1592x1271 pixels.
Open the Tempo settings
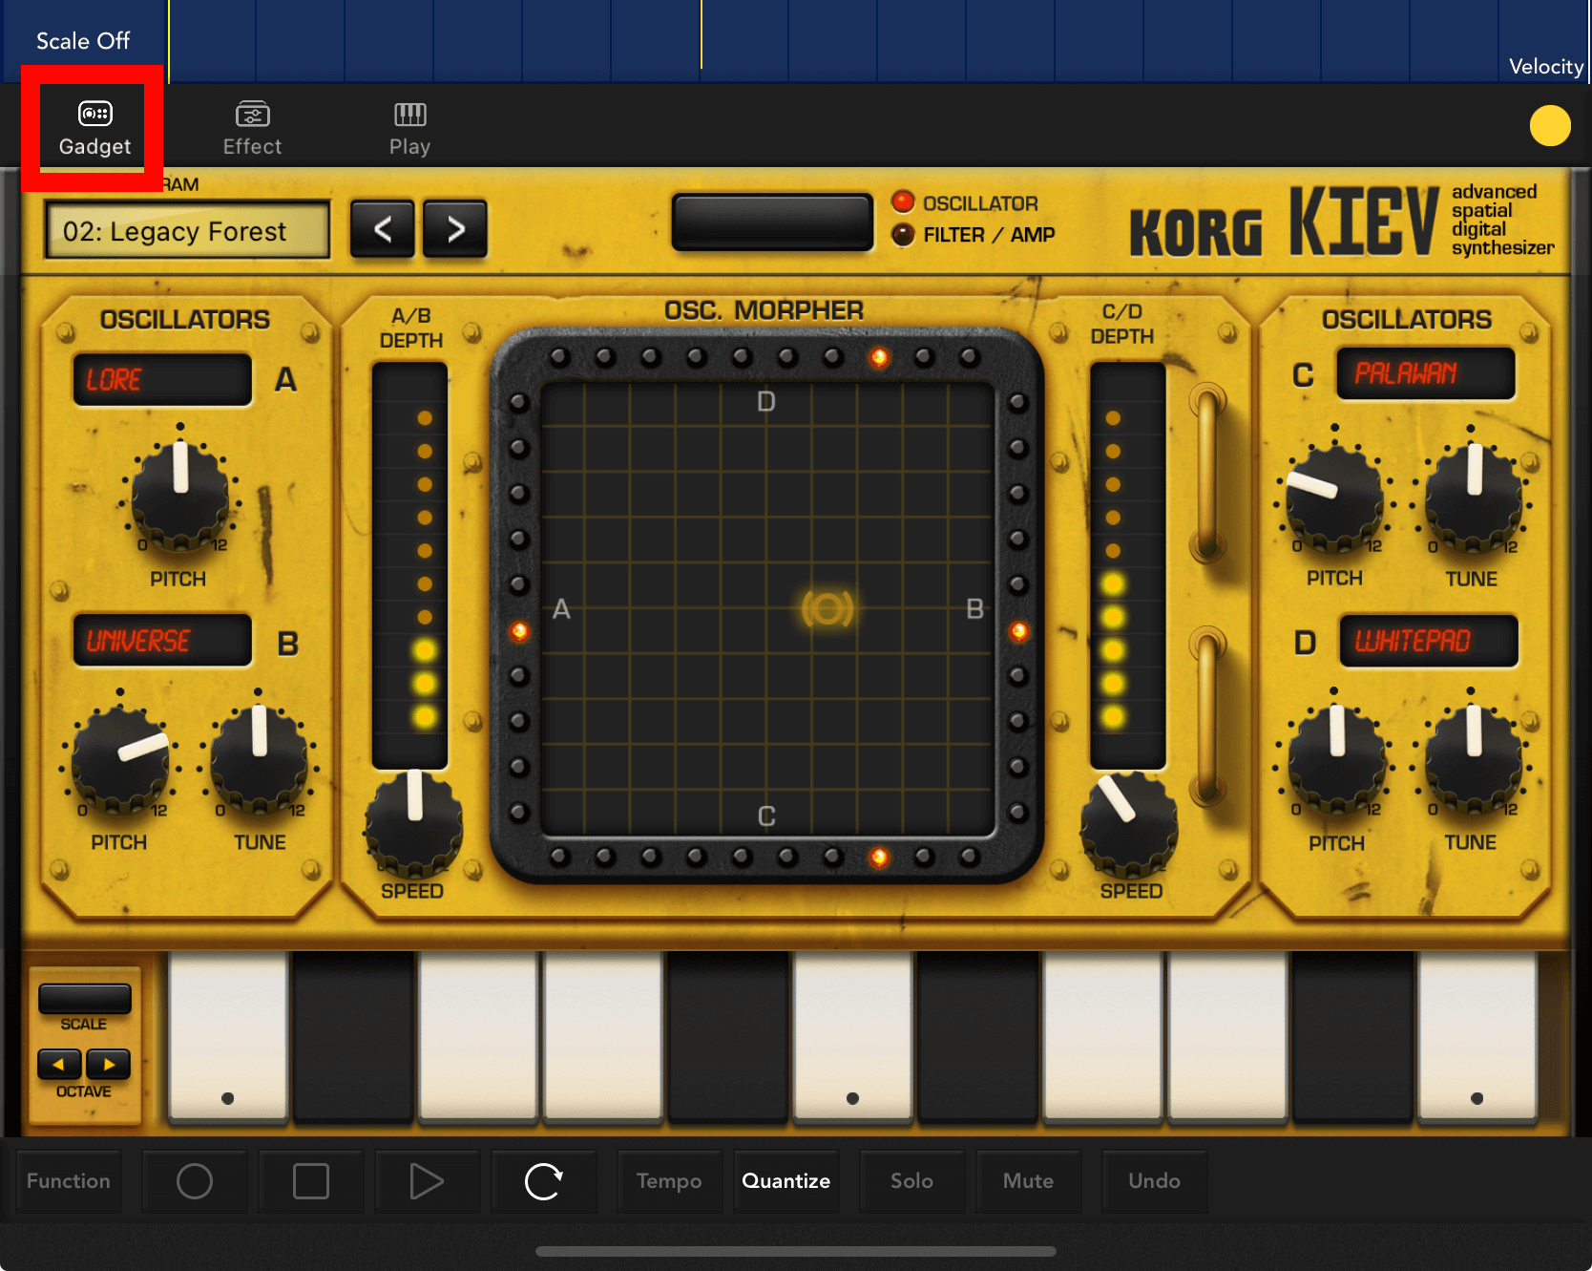669,1181
